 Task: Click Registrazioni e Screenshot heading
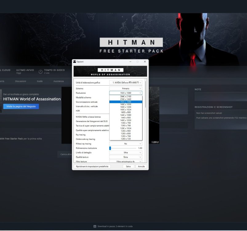click(x=213, y=107)
